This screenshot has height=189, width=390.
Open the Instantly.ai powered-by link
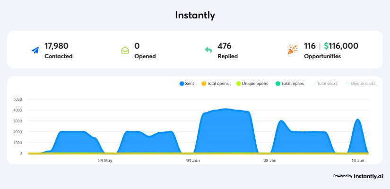pyautogui.click(x=358, y=176)
